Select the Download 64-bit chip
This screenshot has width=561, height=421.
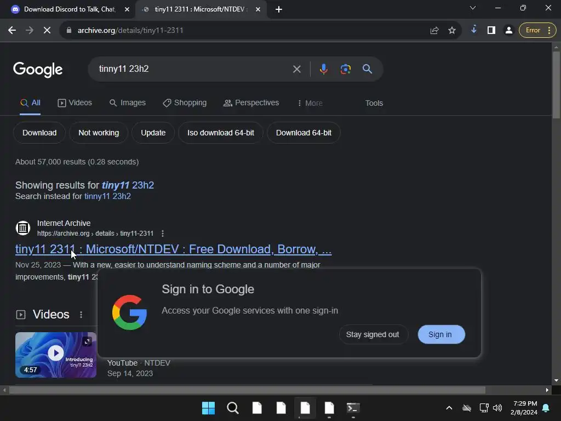click(304, 133)
